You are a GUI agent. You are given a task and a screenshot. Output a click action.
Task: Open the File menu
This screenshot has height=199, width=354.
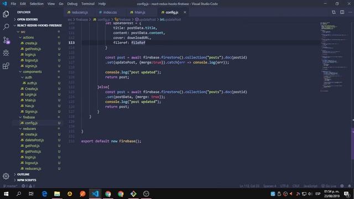click(13, 4)
